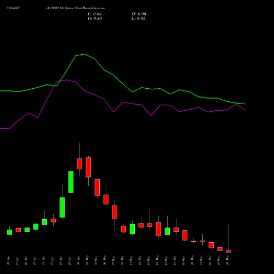This screenshot has width=274, height=274.
Task: Click the 26 May date label
Action: click(x=227, y=260)
